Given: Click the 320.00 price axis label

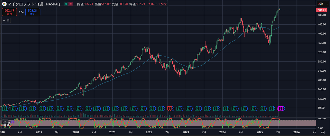Looking at the screenshot, I should (321, 52).
